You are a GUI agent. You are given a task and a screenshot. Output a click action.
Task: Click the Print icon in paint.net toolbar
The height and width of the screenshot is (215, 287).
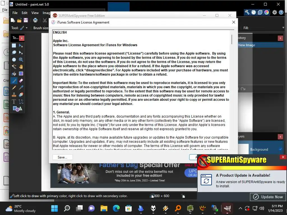[x=35, y=20]
